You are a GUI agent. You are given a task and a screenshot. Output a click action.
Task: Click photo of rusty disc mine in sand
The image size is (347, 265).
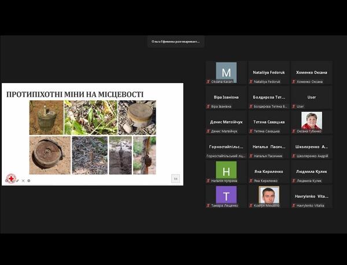point(50,155)
